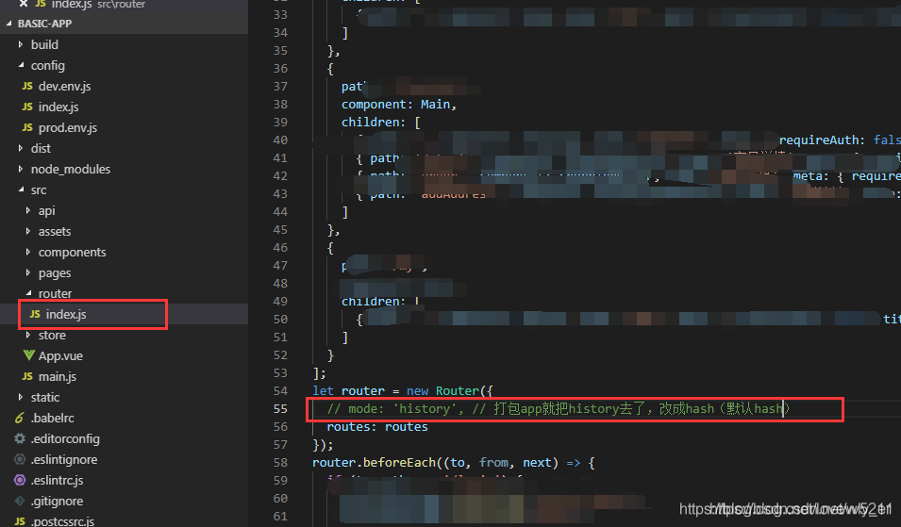Open .editorconfig file
Image resolution: width=901 pixels, height=527 pixels.
[x=65, y=438]
